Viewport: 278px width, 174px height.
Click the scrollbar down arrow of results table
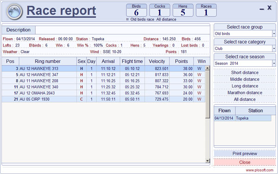207,161
